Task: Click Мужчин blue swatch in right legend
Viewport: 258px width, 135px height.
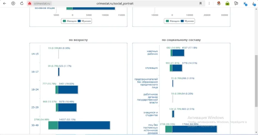Action: point(182,21)
